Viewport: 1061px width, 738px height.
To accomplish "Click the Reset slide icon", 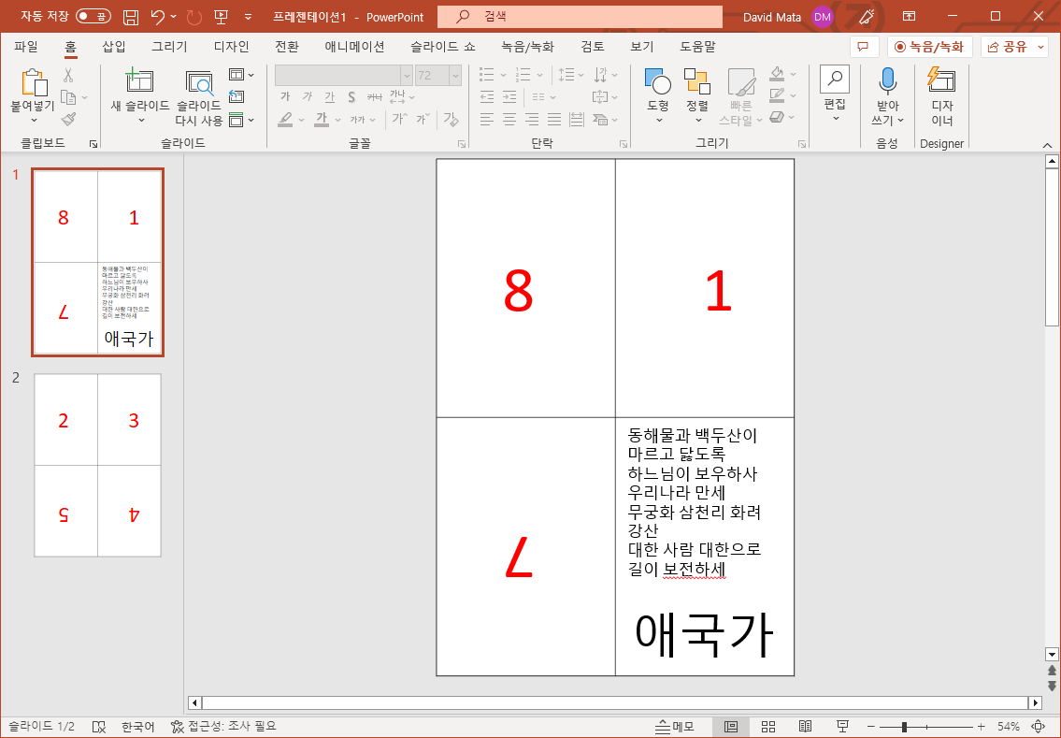I will (237, 97).
